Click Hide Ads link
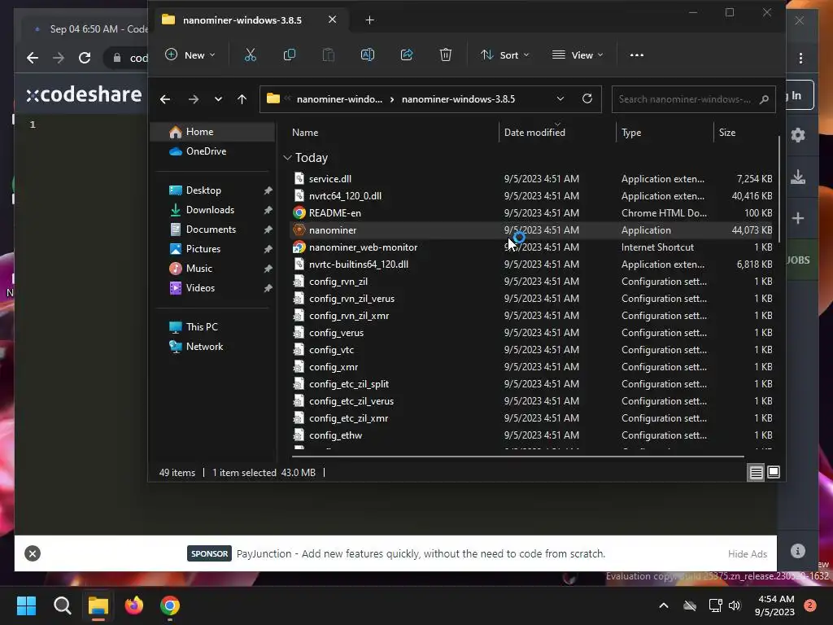Screen dimensions: 833x625 748,553
